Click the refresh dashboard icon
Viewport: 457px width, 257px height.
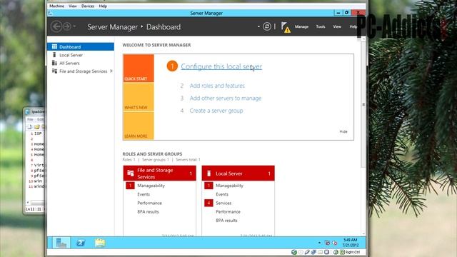266,26
